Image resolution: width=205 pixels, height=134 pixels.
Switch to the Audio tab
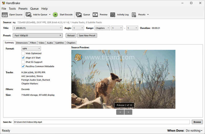coord(50,43)
